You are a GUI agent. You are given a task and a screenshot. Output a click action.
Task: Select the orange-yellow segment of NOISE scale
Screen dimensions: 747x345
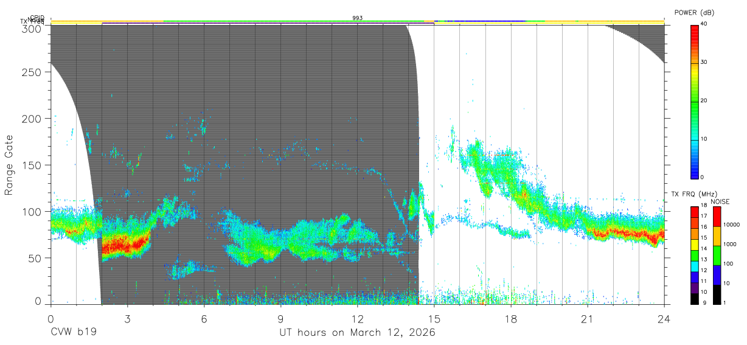coord(716,236)
